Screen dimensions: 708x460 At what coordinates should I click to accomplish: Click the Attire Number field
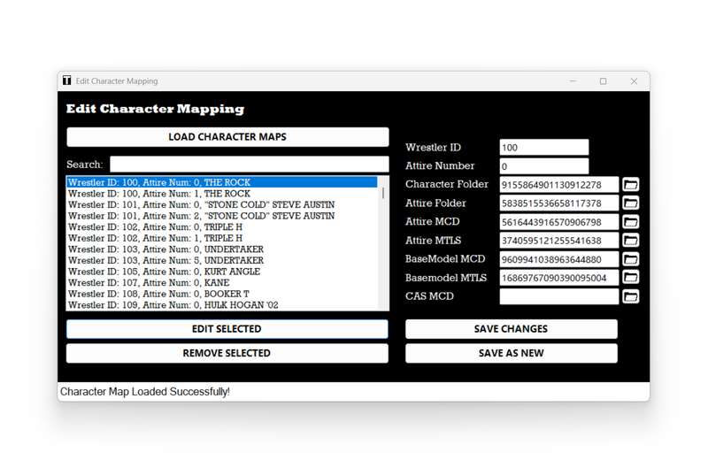(544, 166)
